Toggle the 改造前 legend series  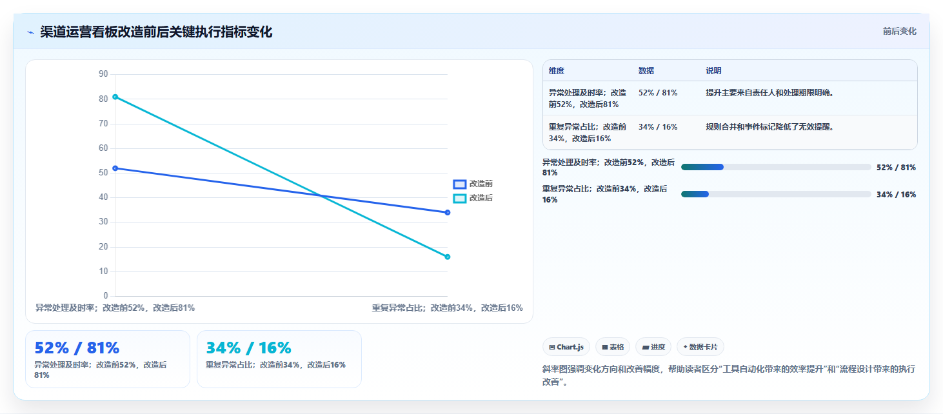[473, 184]
